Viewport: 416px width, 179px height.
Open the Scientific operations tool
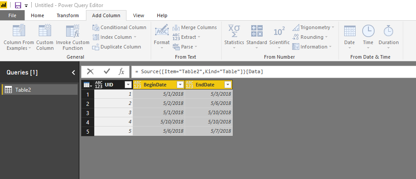click(279, 37)
